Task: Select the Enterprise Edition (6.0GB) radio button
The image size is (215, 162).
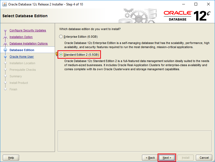Action: click(61, 37)
